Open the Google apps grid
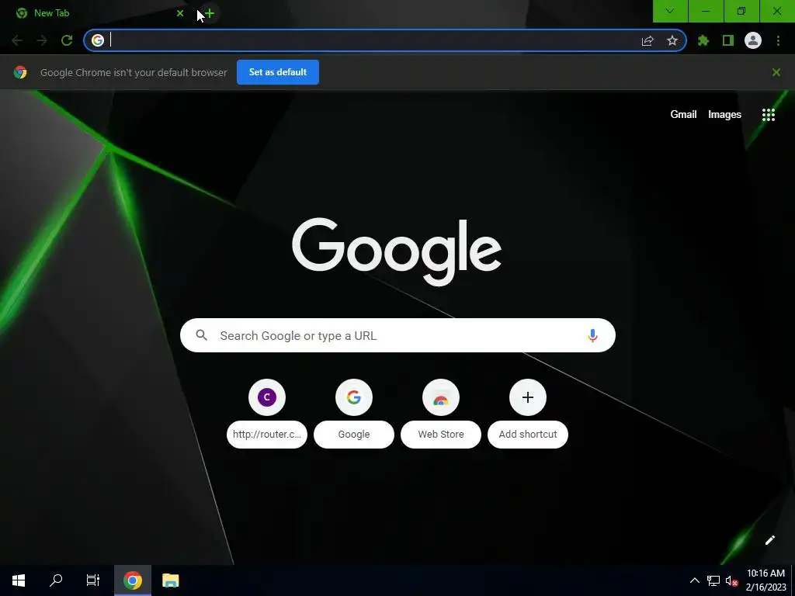Image resolution: width=795 pixels, height=596 pixels. point(769,115)
